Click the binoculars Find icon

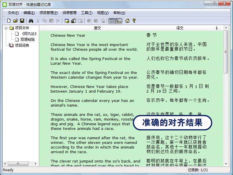point(31,21)
